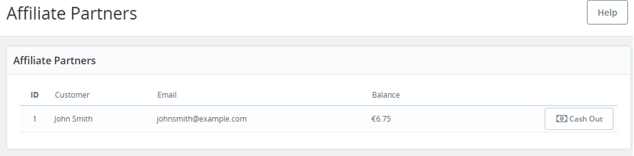Click the money bill icon in Cash Out
The width and height of the screenshot is (634, 156).
click(x=561, y=119)
